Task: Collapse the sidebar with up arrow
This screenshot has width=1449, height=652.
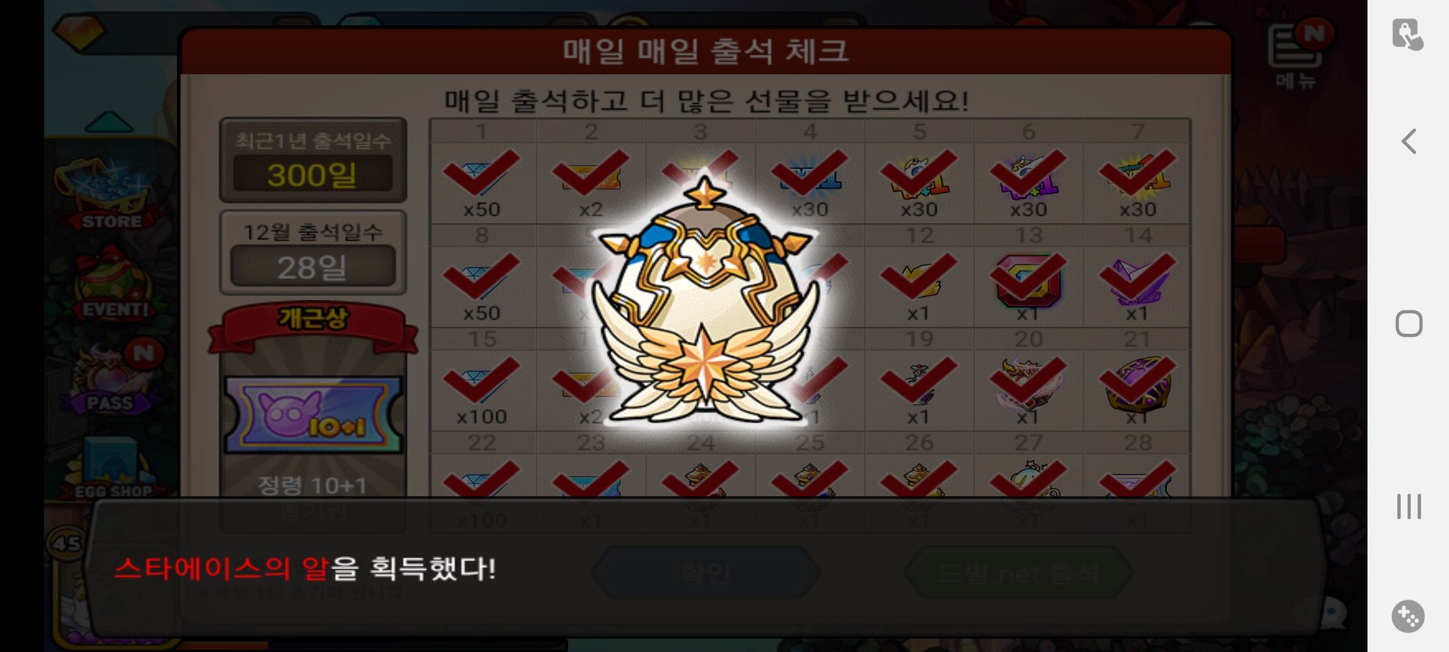Action: [109, 121]
